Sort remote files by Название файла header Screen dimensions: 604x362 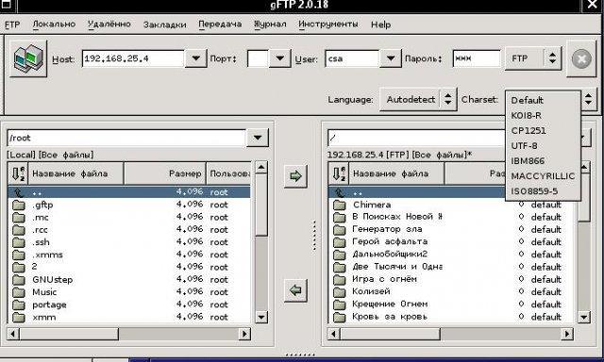[396, 173]
